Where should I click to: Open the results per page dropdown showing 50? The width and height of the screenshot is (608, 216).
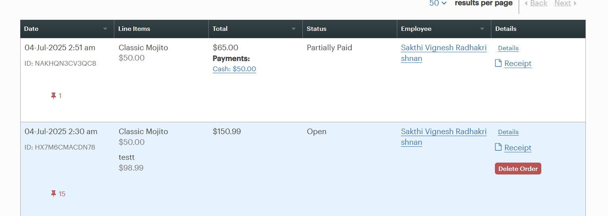(438, 3)
